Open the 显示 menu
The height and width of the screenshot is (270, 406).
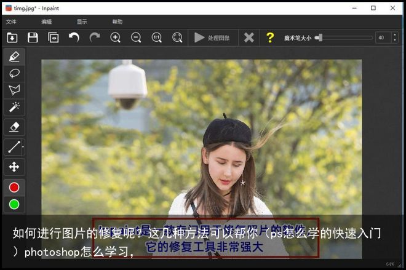tap(82, 22)
